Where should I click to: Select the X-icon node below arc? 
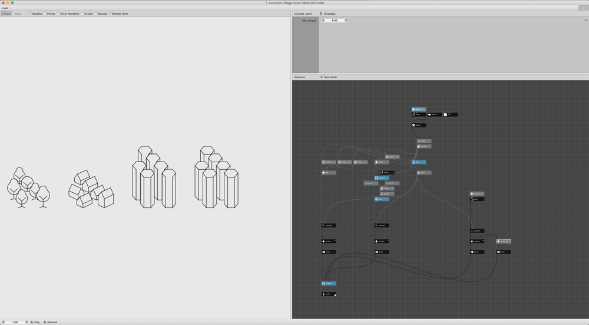point(419,125)
